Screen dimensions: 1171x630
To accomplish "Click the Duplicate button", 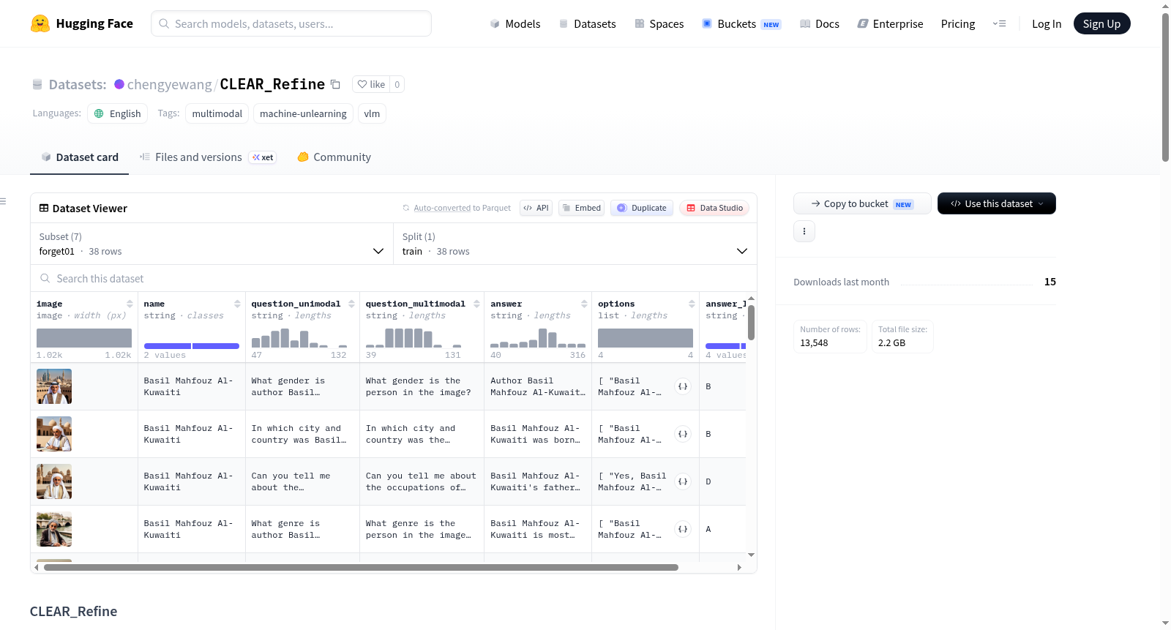I will point(641,208).
